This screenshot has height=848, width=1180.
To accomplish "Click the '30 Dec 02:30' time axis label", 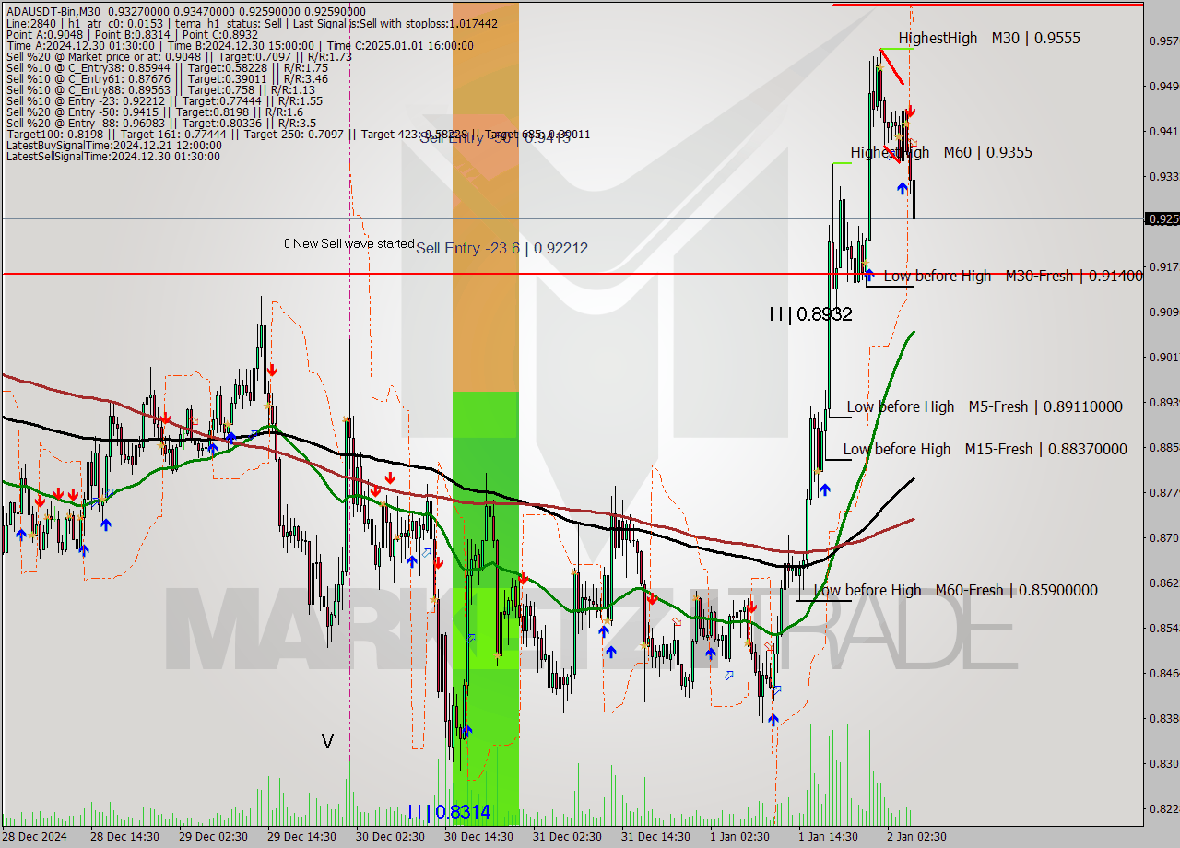I will [x=390, y=837].
